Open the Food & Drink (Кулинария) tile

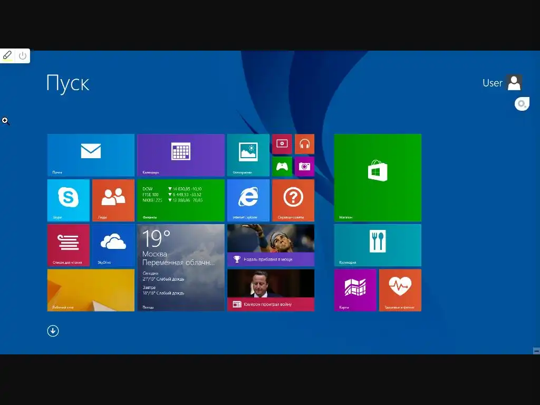pos(378,245)
